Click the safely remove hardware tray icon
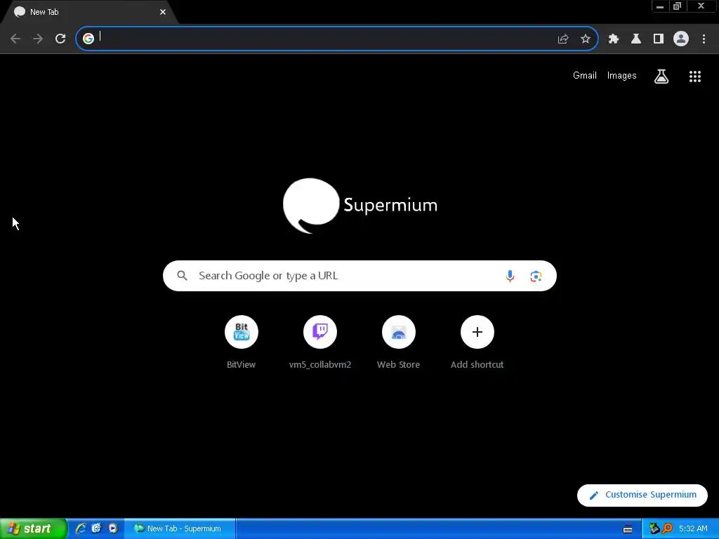 pyautogui.click(x=654, y=528)
